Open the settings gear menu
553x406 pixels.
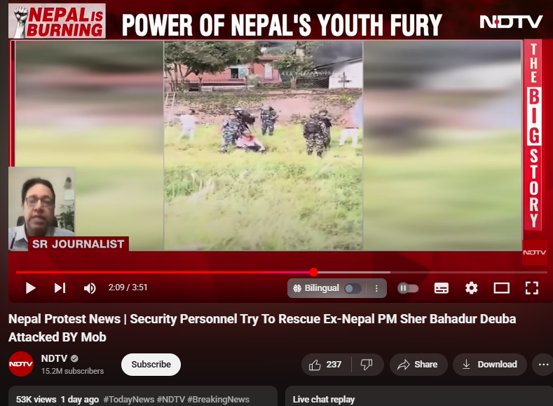click(x=471, y=288)
